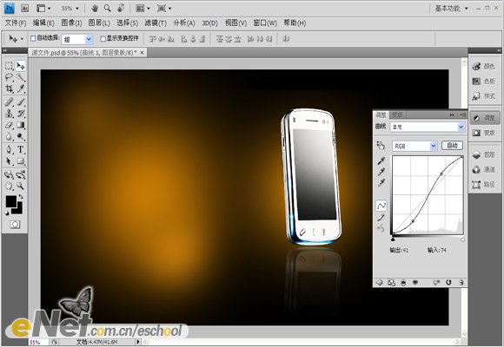
Task: Open the 通道 panel from dock
Action: coord(485,169)
